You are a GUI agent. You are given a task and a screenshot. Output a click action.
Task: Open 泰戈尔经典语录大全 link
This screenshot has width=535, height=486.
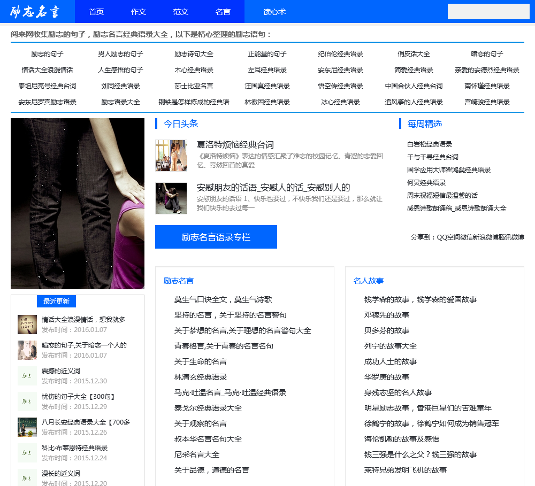click(208, 408)
